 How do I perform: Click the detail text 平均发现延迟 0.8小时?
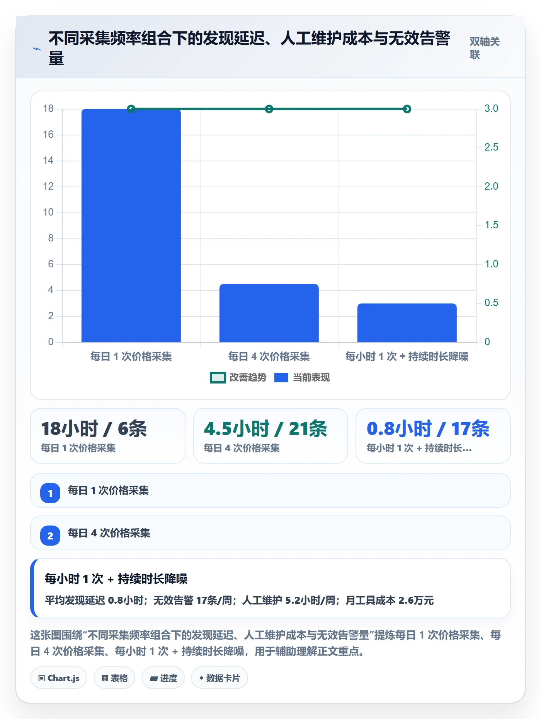94,600
